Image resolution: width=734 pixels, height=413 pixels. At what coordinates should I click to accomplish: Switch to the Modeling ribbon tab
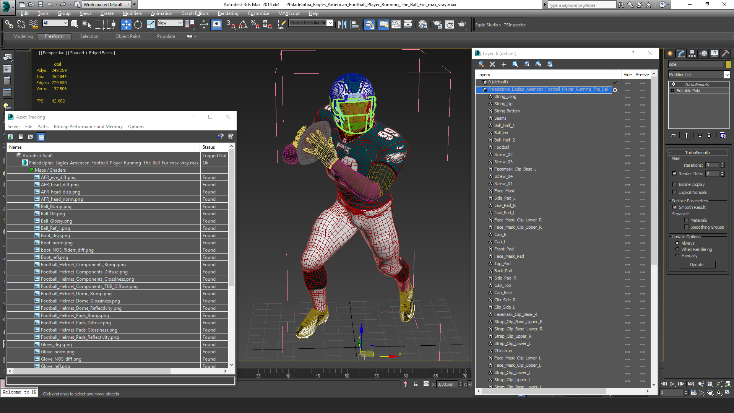pyautogui.click(x=23, y=36)
